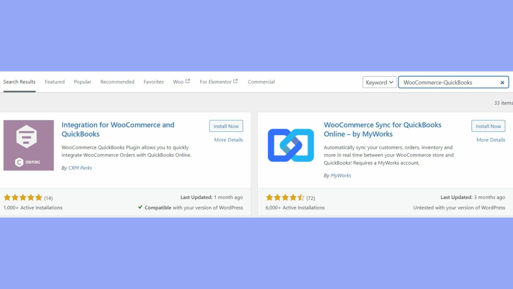The image size is (513, 289).
Task: Click the CRM Perks plugin logo
Action: tap(28, 145)
